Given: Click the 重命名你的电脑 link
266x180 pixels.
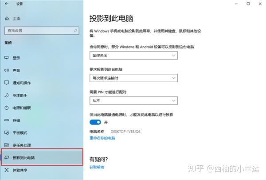Looking at the screenshot, I should pyautogui.click(x=102, y=138).
